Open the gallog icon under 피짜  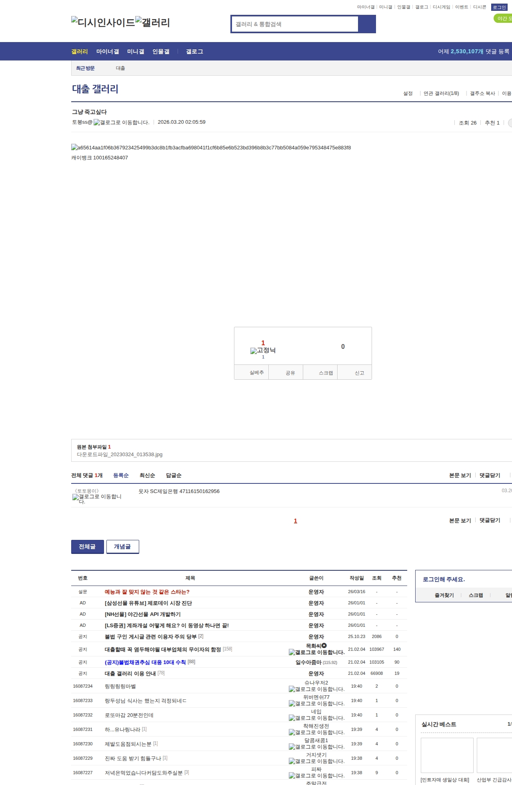(316, 776)
